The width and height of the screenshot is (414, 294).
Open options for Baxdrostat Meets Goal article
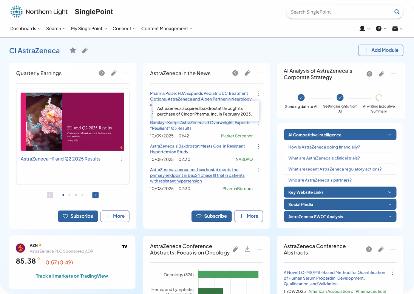[x=259, y=146]
